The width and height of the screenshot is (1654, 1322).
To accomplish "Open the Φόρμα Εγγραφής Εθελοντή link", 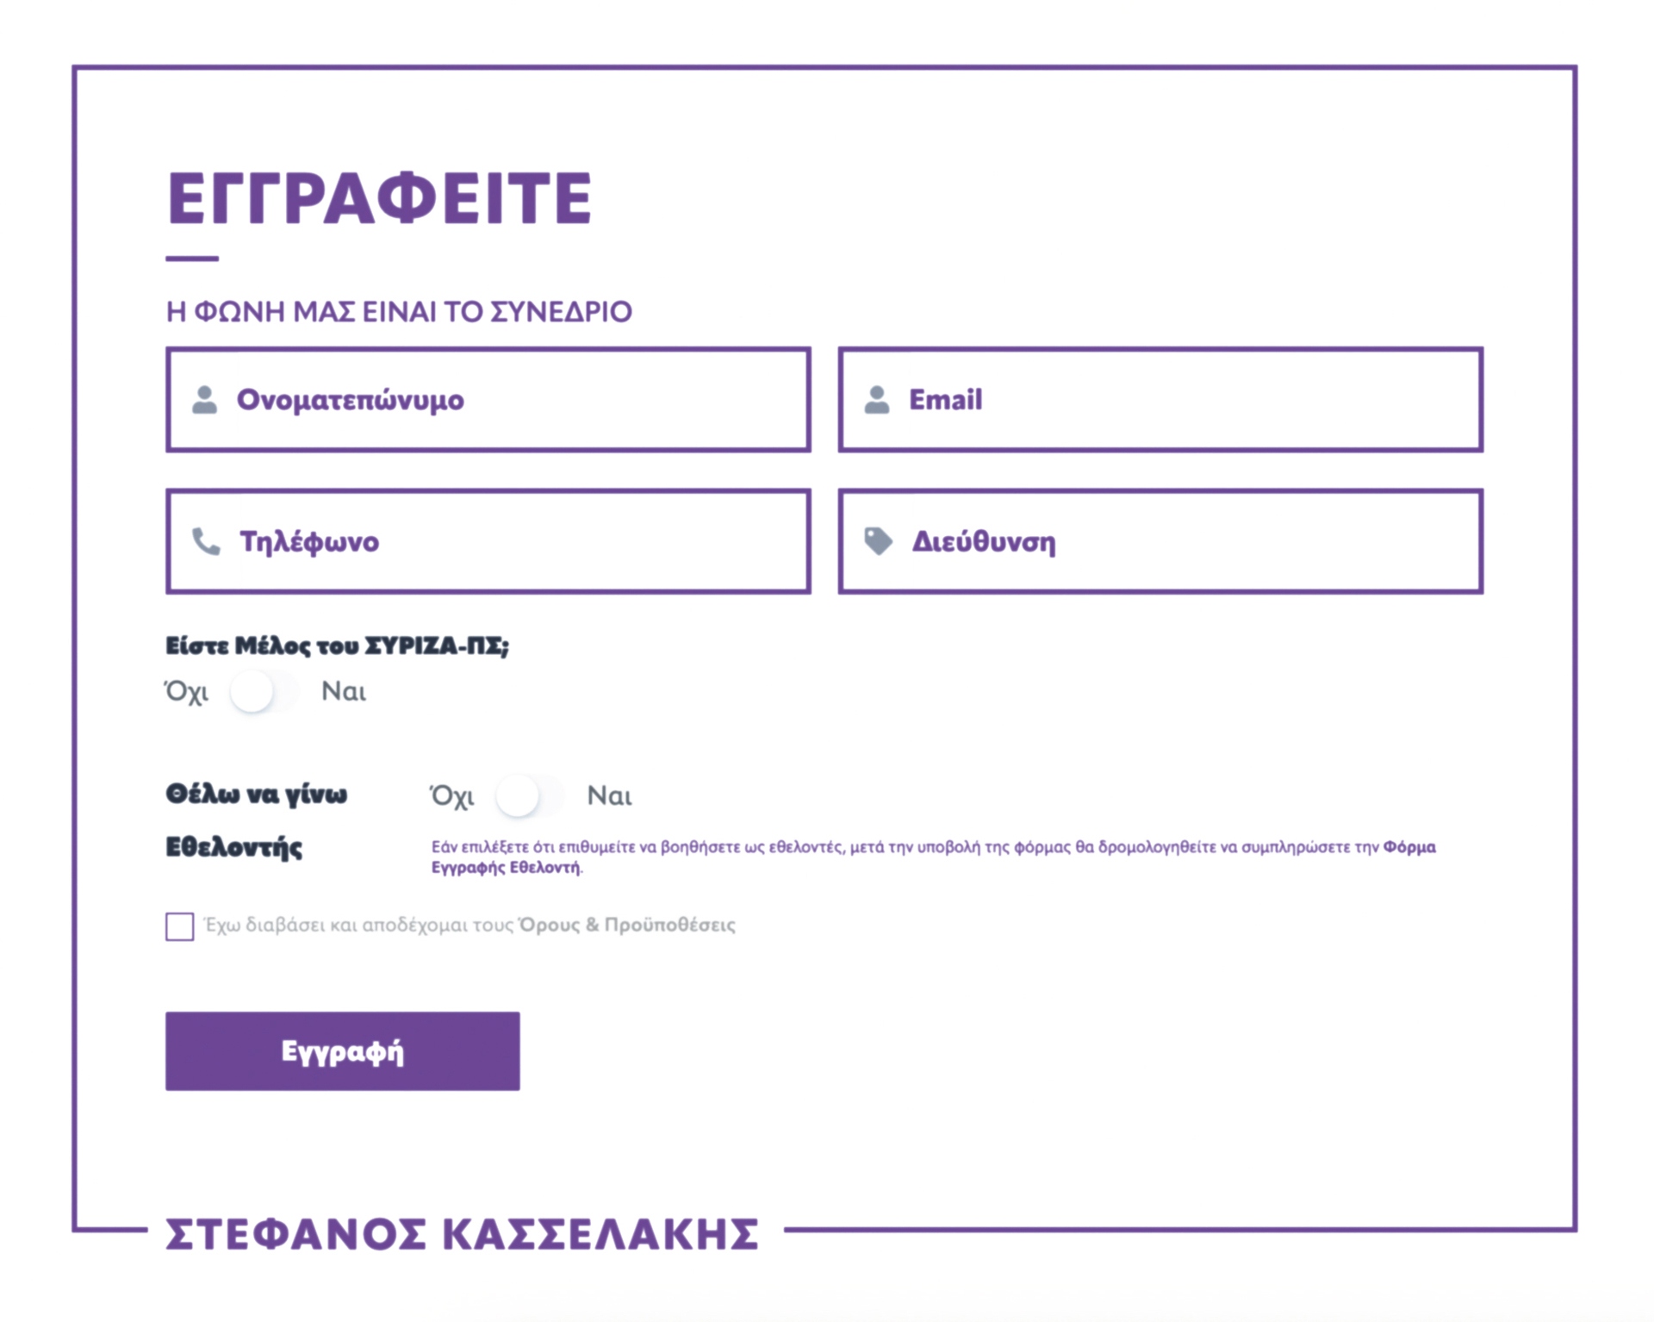I will pos(934,857).
